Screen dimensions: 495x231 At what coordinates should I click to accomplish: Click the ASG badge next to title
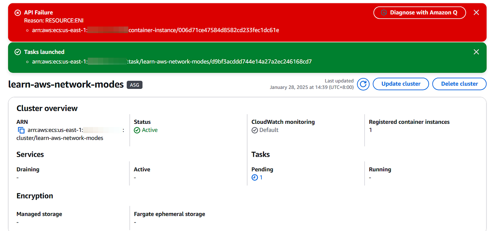135,85
